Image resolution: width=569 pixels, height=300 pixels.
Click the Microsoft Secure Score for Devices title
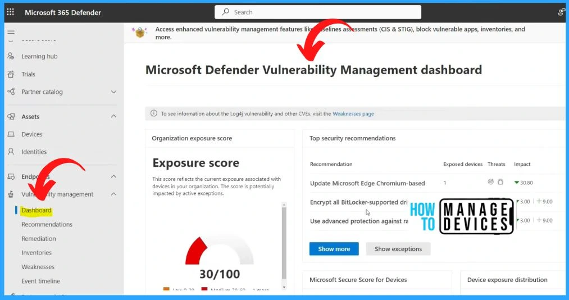pos(358,280)
